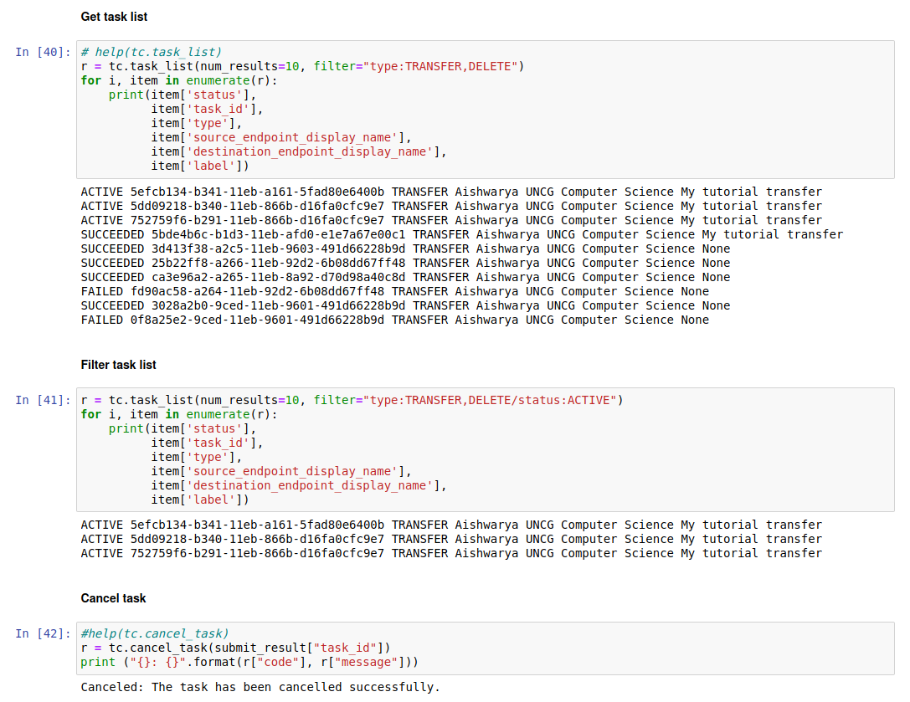Screen dimensions: 910x702
Task: Select the 'Get task list' heading cell
Action: coord(114,17)
